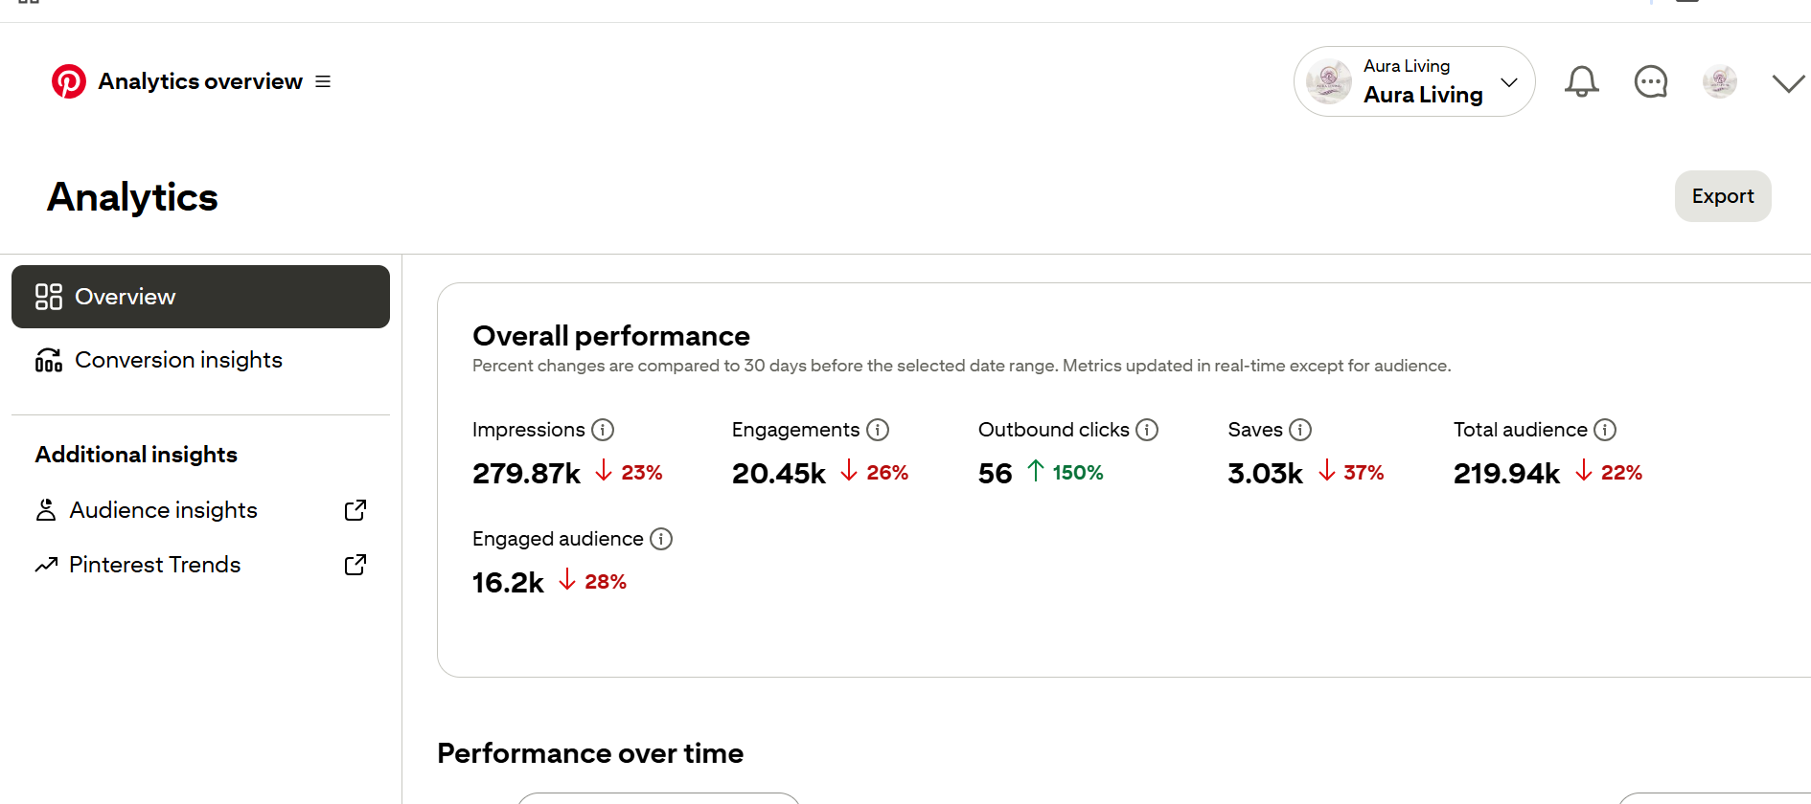The width and height of the screenshot is (1811, 804).
Task: Open the notifications bell
Action: [1581, 81]
